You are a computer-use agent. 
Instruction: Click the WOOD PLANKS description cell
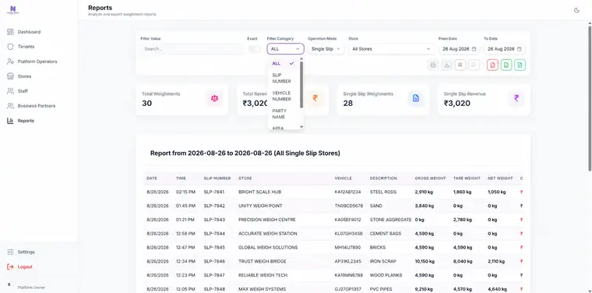[x=386, y=275]
